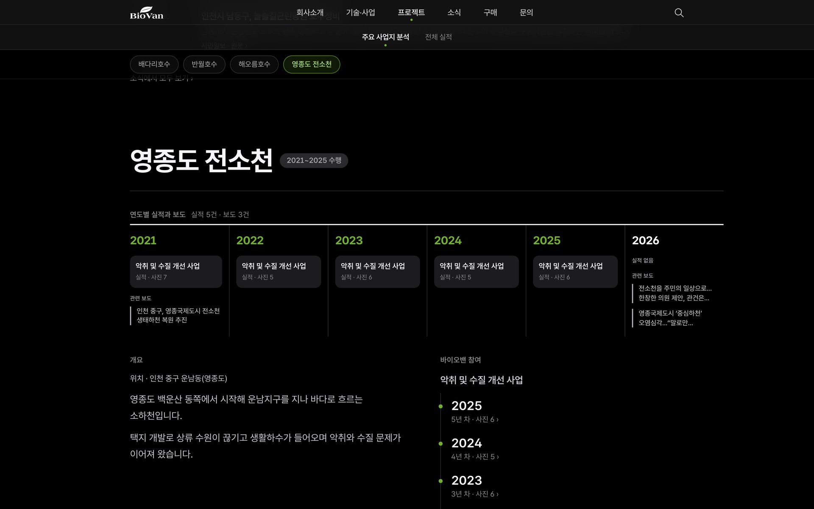814x509 pixels.
Task: Click the 위치 · 인천 중구 운남동(영종도) text
Action: point(178,378)
